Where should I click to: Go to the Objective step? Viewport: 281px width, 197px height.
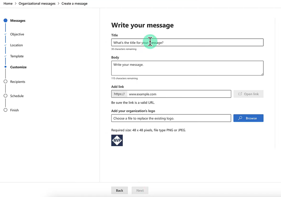pos(17,34)
